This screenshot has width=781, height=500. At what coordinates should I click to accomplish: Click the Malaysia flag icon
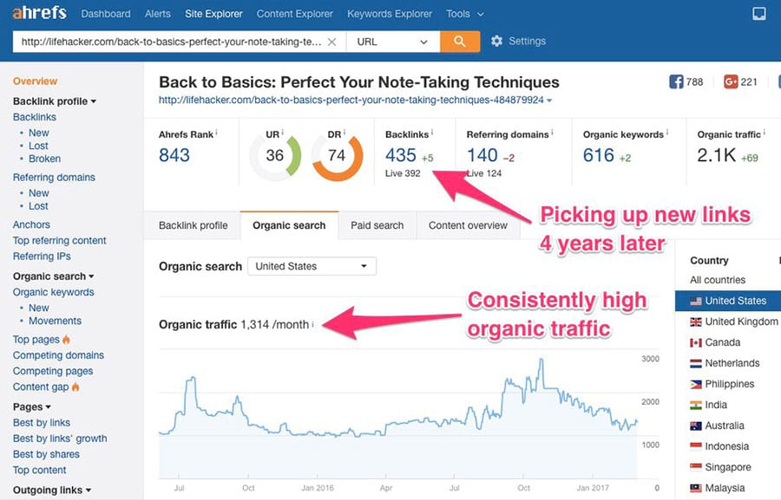[x=696, y=488]
